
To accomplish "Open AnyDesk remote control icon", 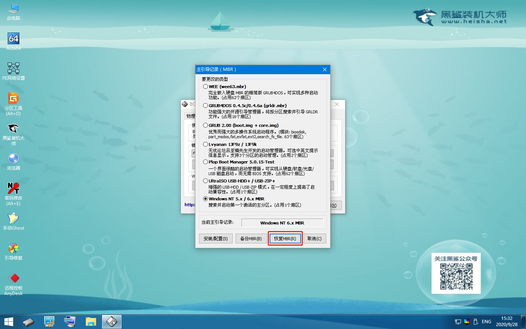I will click(x=13, y=279).
